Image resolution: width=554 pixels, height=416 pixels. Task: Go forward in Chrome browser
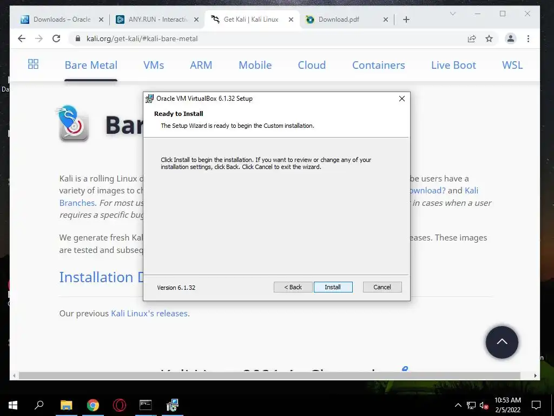(x=39, y=38)
